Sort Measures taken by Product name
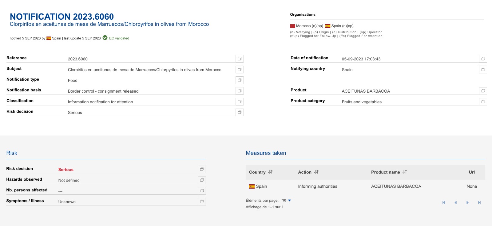Image resolution: width=492 pixels, height=226 pixels. click(x=405, y=172)
